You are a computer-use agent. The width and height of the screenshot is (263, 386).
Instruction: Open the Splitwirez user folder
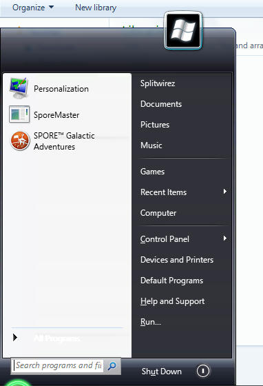(x=158, y=83)
